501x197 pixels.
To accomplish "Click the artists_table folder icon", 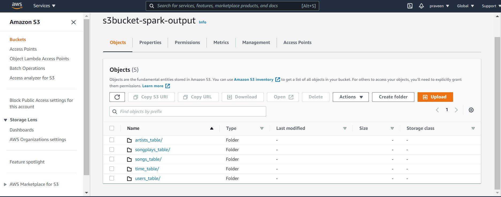I will click(x=129, y=140).
